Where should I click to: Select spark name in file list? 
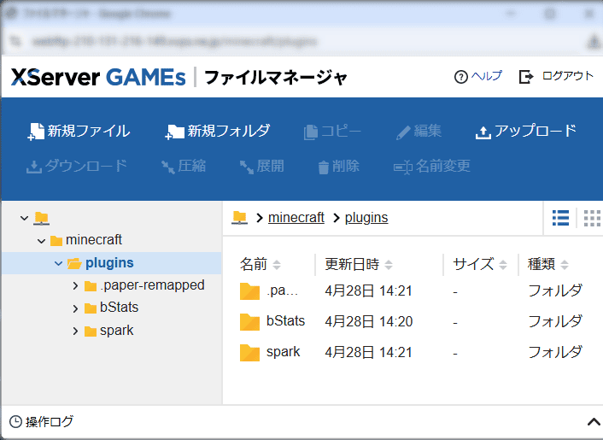(x=283, y=352)
